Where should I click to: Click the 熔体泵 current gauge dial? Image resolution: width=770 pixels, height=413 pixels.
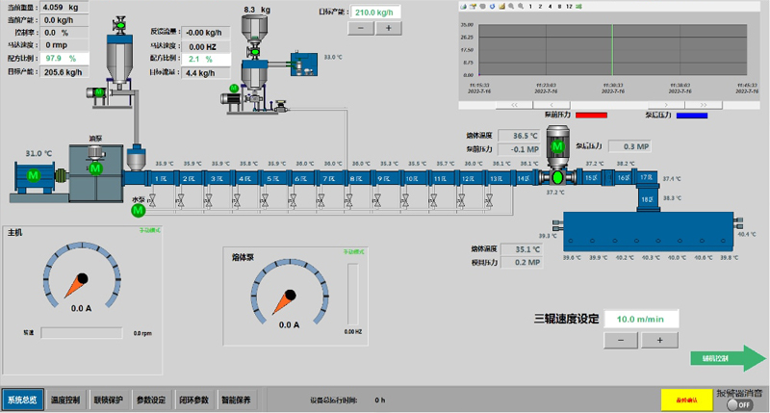point(290,292)
